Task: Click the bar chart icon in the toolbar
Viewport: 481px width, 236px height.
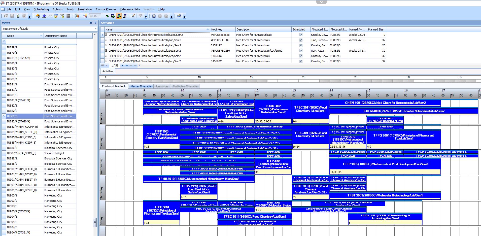Action: tap(77, 16)
